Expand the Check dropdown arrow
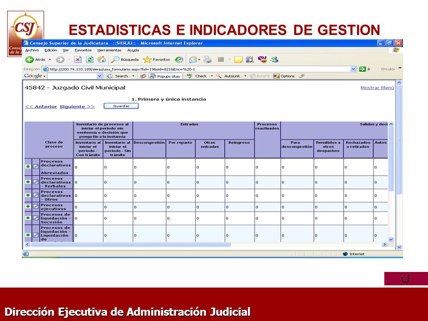The width and height of the screenshot is (428, 321). 211,76
